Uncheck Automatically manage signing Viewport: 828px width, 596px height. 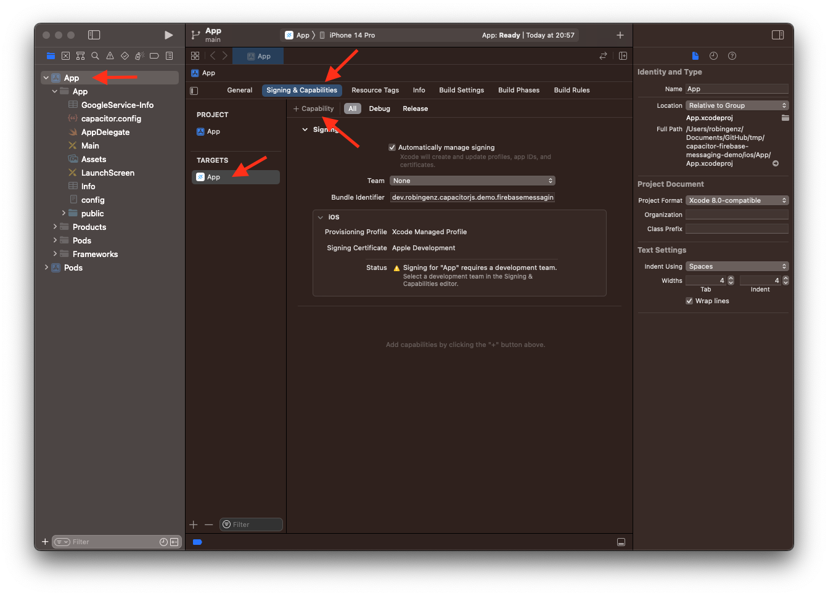click(392, 147)
